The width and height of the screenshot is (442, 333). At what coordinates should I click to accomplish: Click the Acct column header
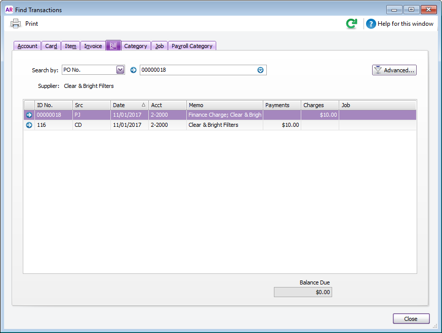point(168,105)
